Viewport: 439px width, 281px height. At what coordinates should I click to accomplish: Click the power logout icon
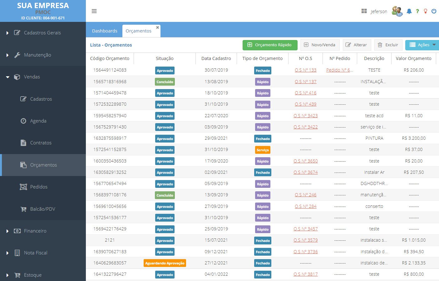coord(434,11)
